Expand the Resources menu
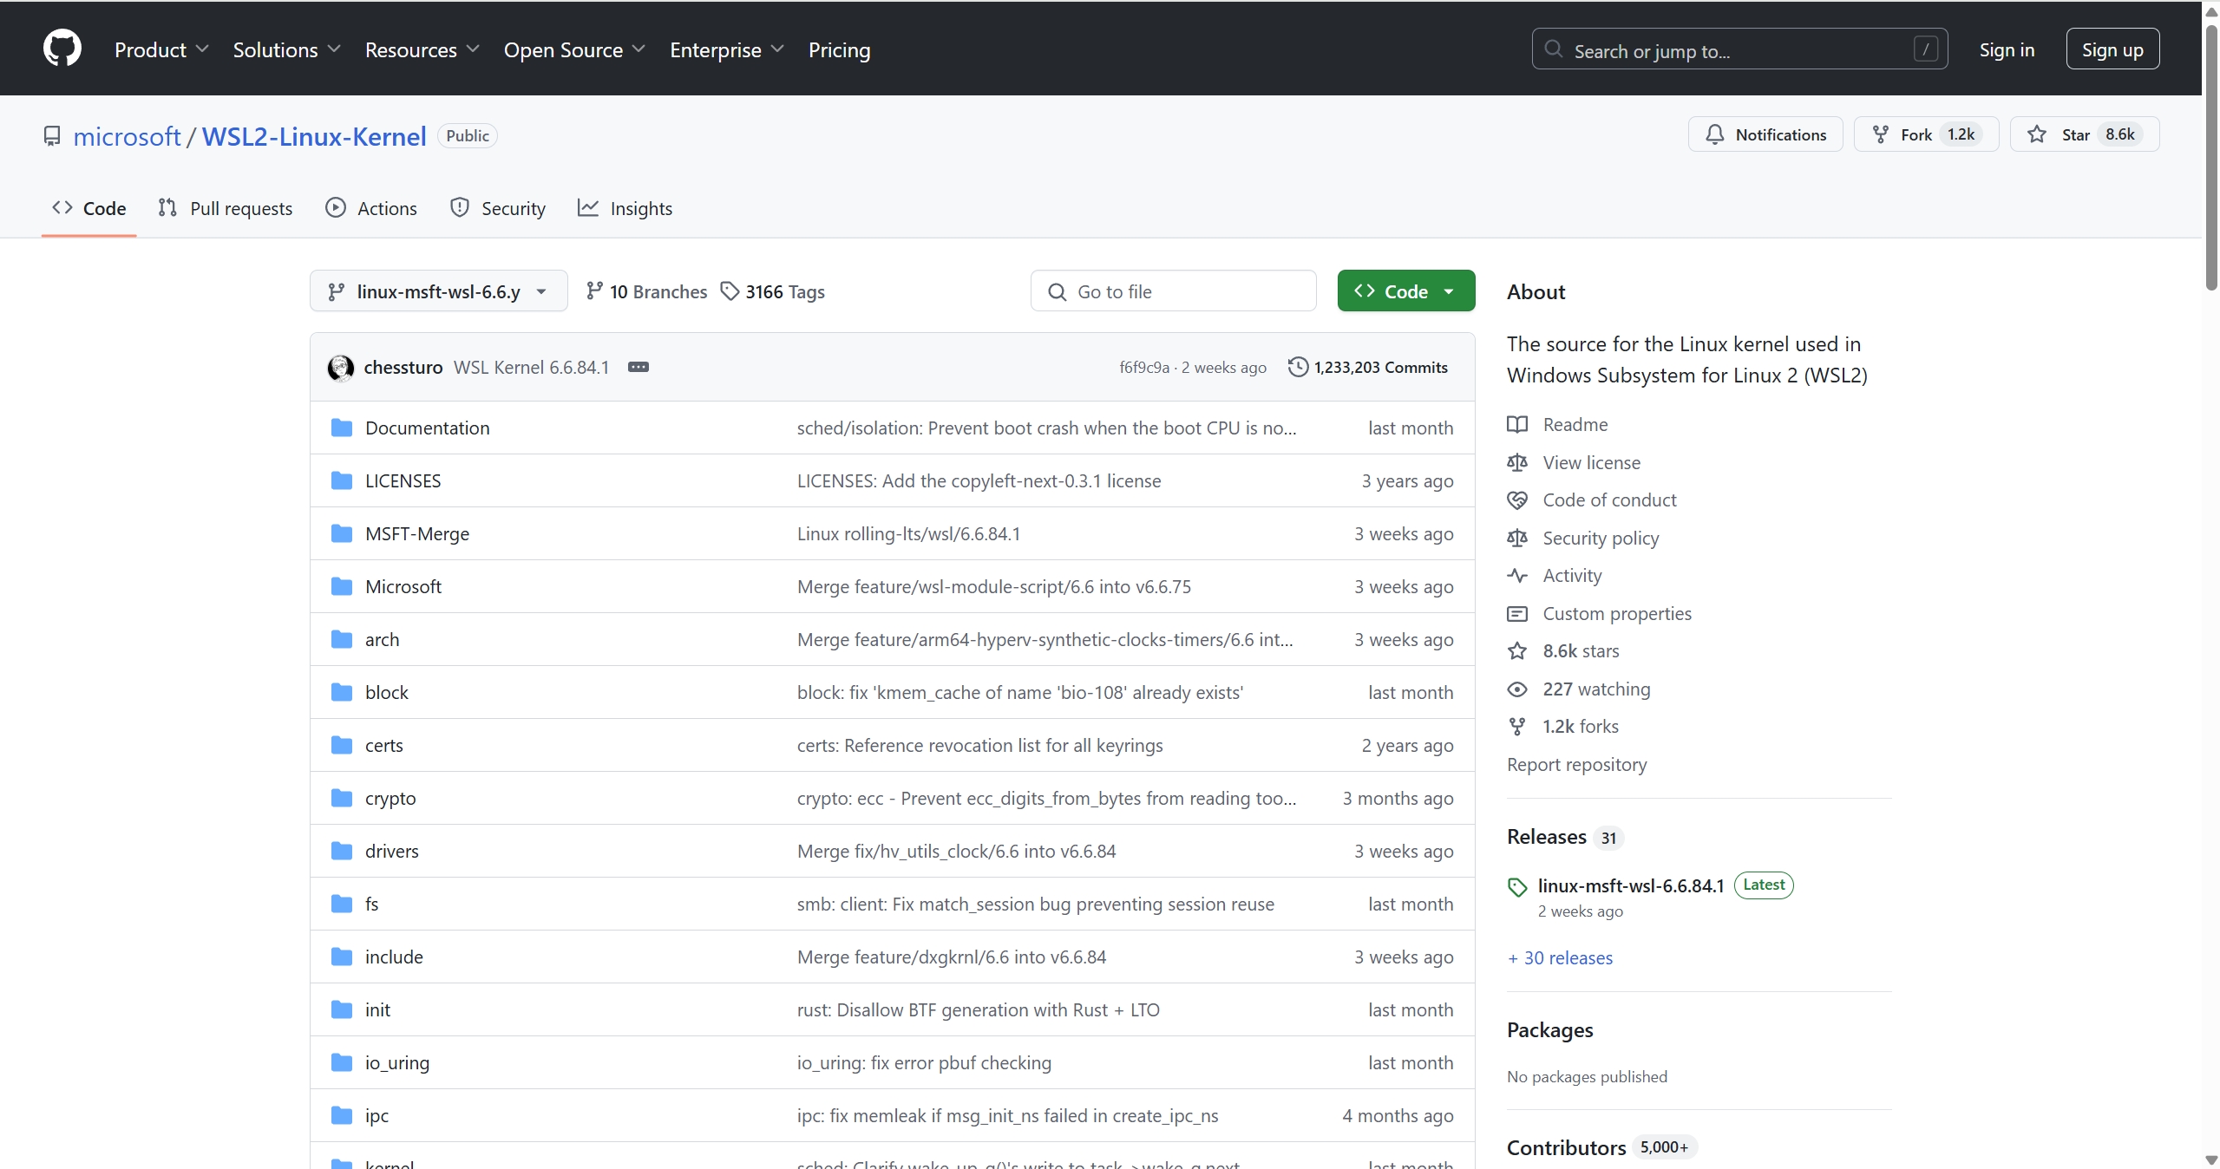2220x1169 pixels. (422, 49)
